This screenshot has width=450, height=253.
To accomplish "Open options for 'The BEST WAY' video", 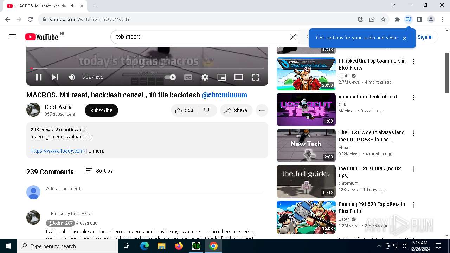I will [x=414, y=133].
